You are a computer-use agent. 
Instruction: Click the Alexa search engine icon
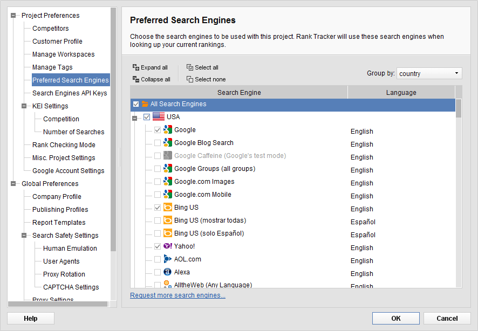coord(168,272)
